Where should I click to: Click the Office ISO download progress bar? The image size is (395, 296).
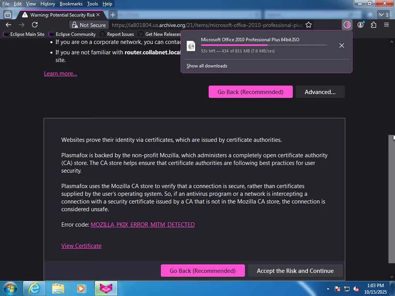pos(264,45)
